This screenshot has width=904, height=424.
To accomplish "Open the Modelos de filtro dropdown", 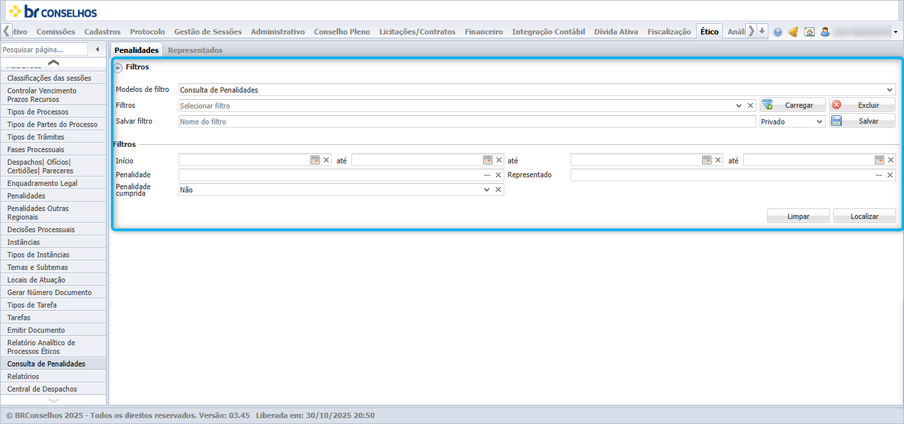I will pyautogui.click(x=890, y=90).
